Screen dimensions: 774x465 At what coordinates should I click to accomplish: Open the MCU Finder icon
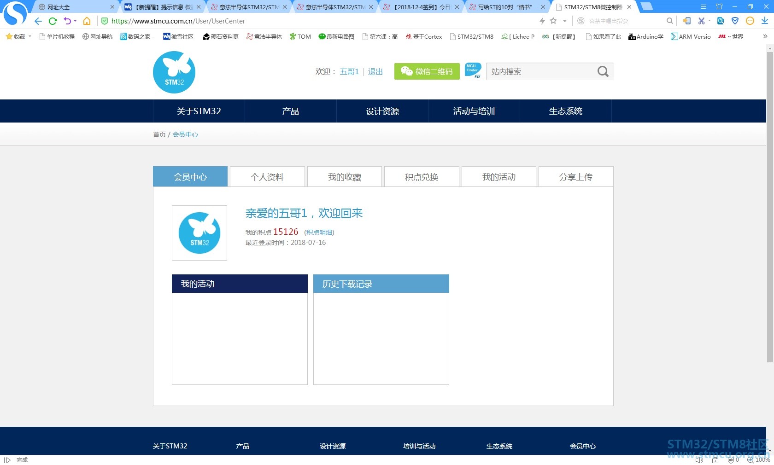click(473, 70)
